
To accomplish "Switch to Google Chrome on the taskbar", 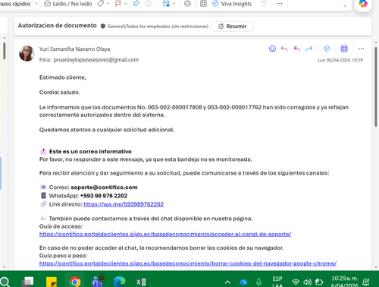I will [x=75, y=282].
